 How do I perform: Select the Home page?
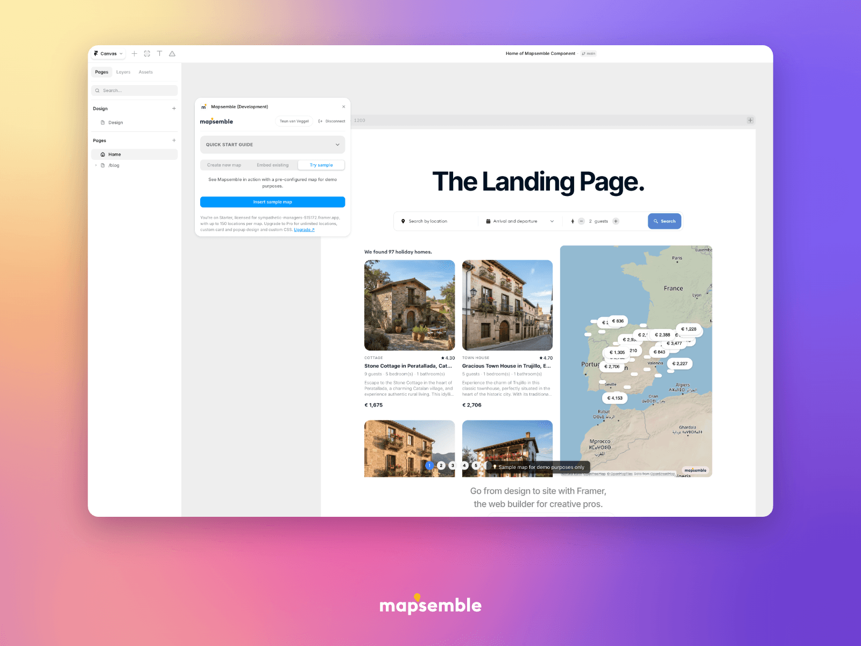[135, 155]
